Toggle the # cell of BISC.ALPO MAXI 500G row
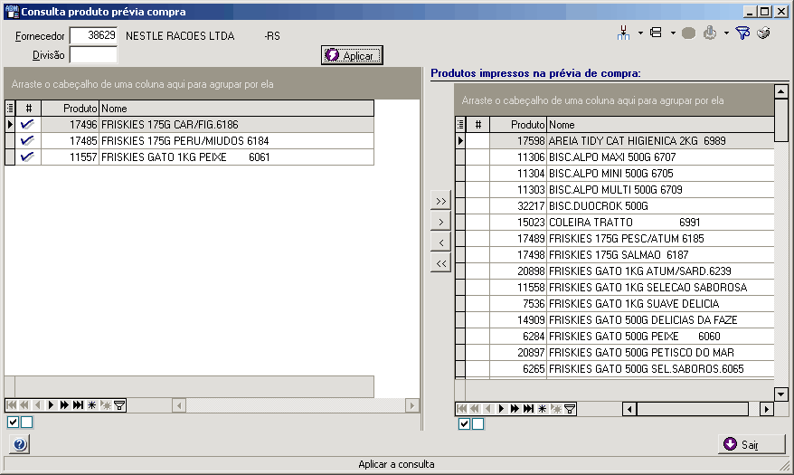 477,157
